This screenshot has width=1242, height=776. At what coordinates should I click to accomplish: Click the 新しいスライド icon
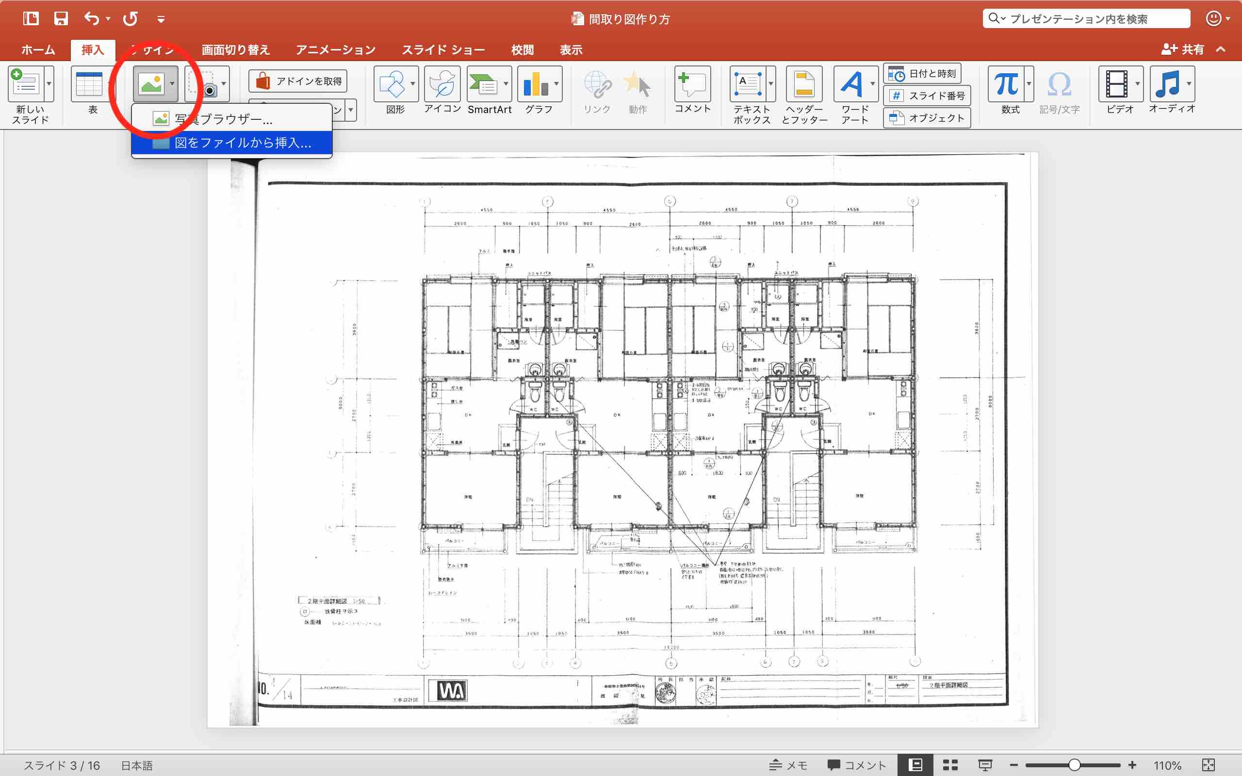pos(26,83)
